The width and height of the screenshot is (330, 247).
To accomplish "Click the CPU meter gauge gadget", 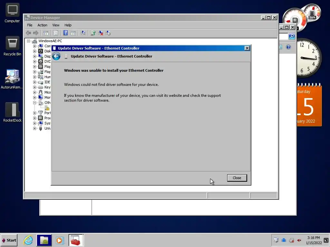I will point(295,19).
